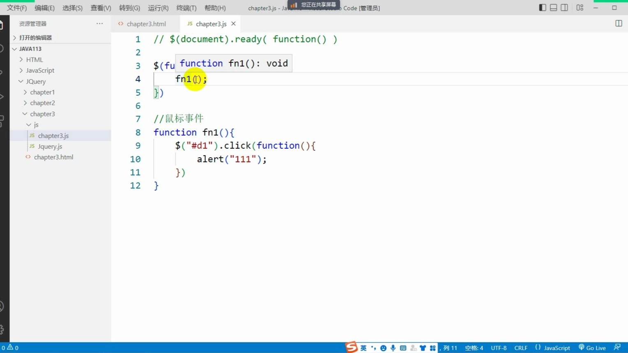Collapse the chapter3 folder
This screenshot has width=628, height=353.
pyautogui.click(x=60, y=114)
